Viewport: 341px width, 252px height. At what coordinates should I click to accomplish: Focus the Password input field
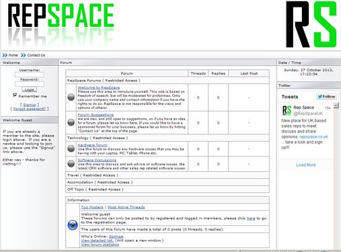[30, 84]
